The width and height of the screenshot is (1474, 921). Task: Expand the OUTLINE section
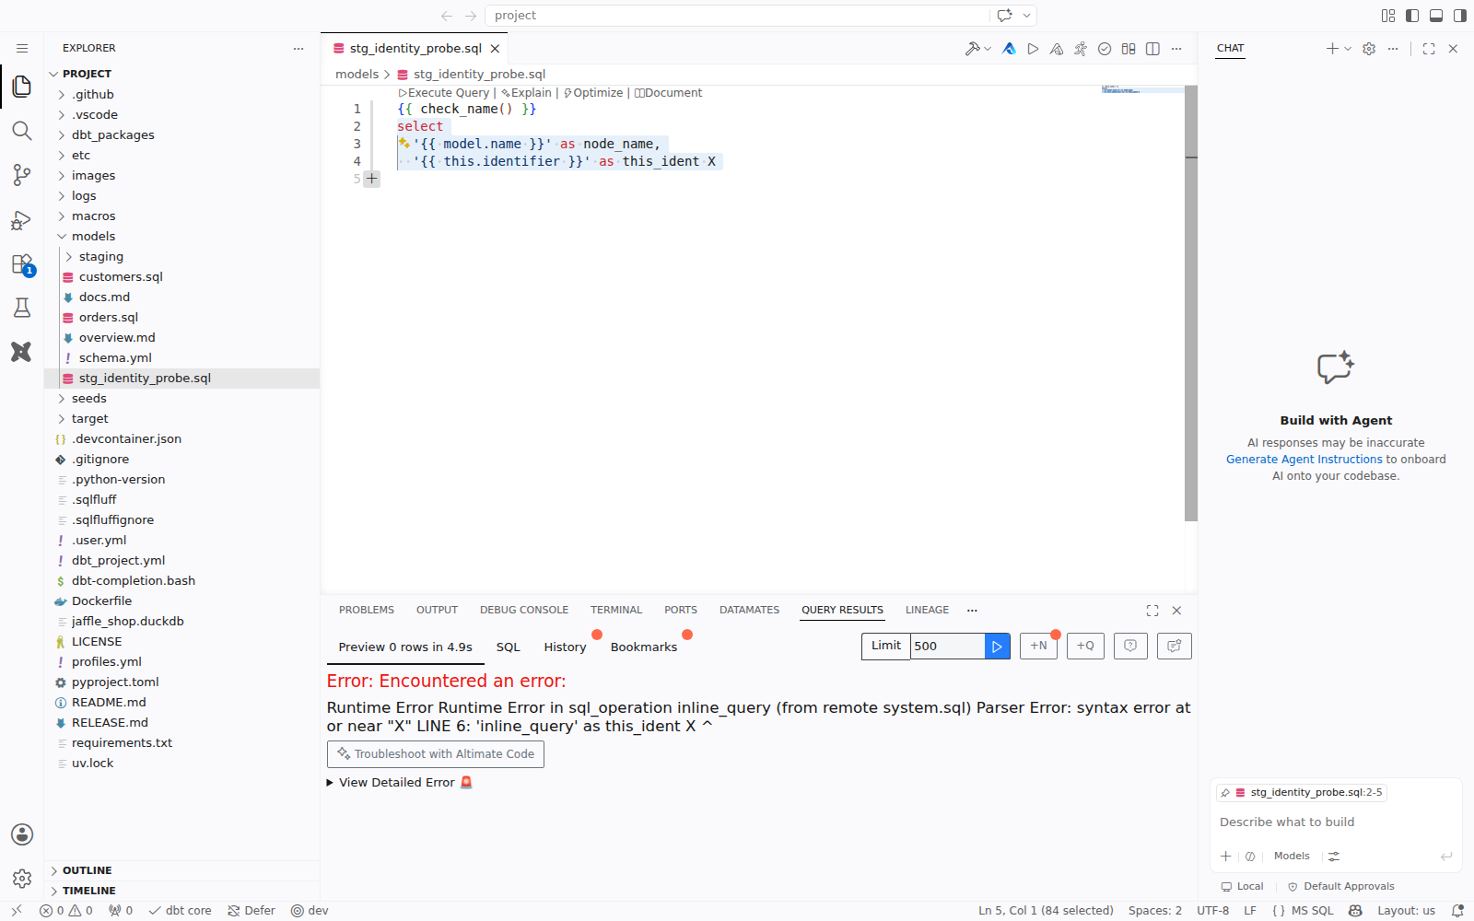[182, 870]
